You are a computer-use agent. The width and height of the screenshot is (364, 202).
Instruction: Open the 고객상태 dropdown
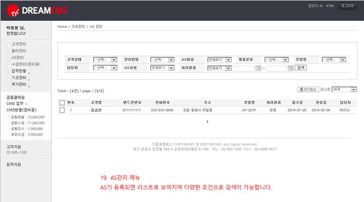[105, 59]
